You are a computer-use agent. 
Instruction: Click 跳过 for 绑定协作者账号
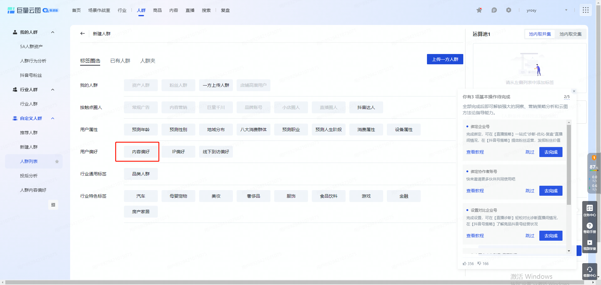(530, 191)
